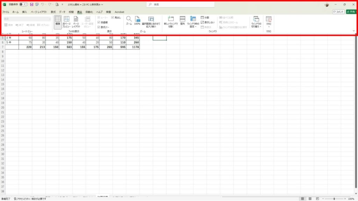The height and width of the screenshot is (201, 358).
Task: Expand the ウィンドウ枠の固定 freeze panes dropdown
Action: (193, 22)
